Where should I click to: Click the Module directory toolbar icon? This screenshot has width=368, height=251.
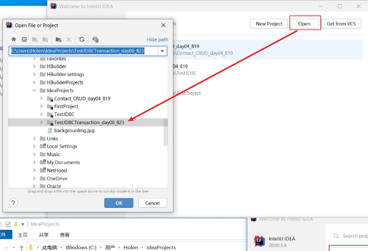[45, 40]
